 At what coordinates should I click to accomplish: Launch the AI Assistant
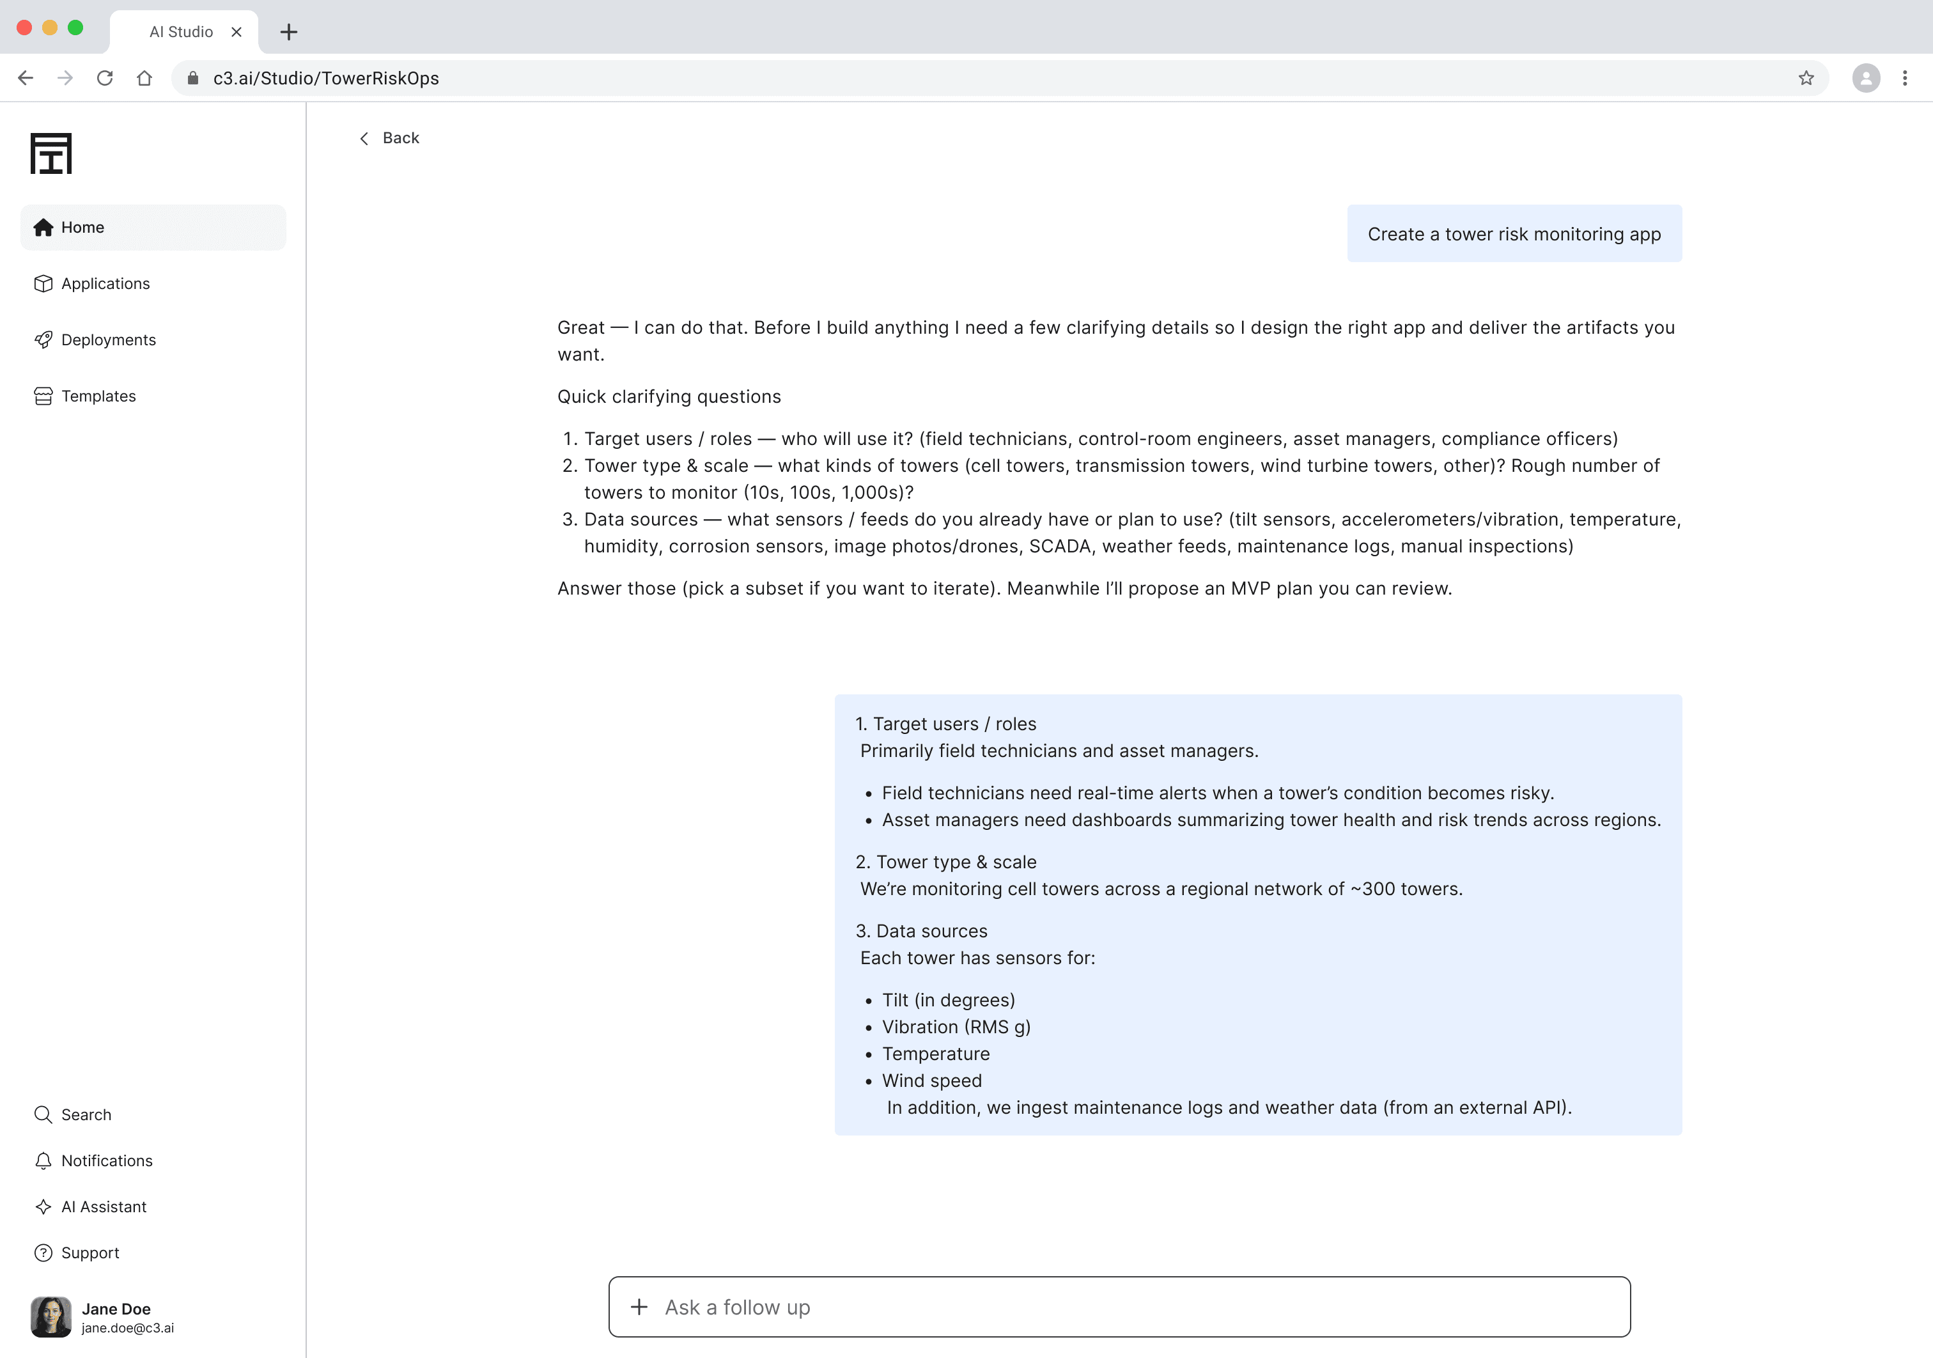[103, 1207]
